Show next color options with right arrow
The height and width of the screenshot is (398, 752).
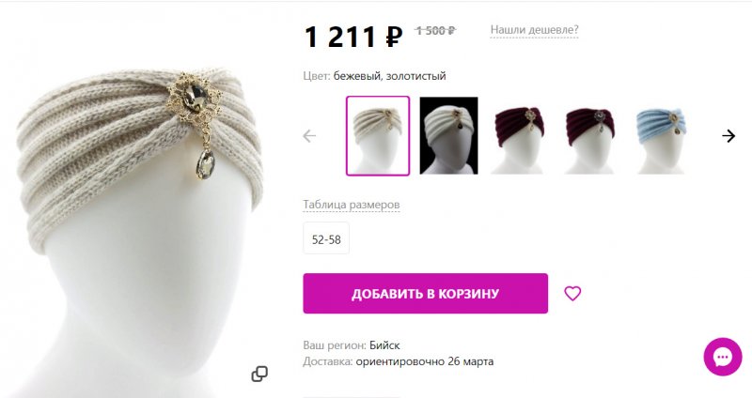[x=728, y=136]
